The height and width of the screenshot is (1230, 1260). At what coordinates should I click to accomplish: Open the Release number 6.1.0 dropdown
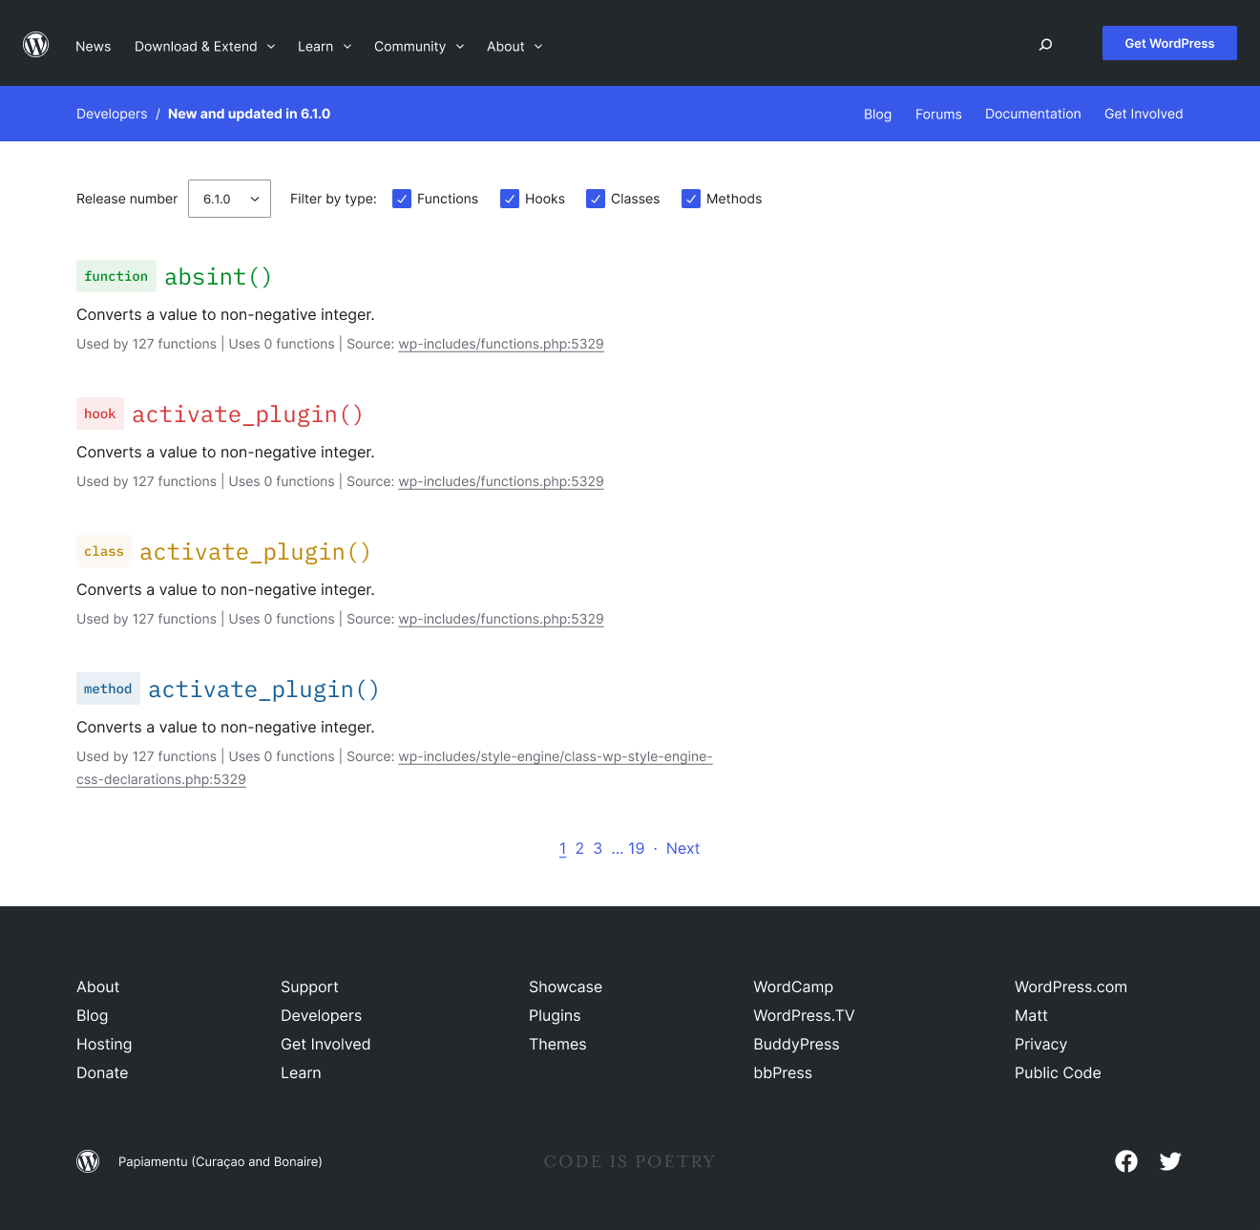(x=229, y=199)
